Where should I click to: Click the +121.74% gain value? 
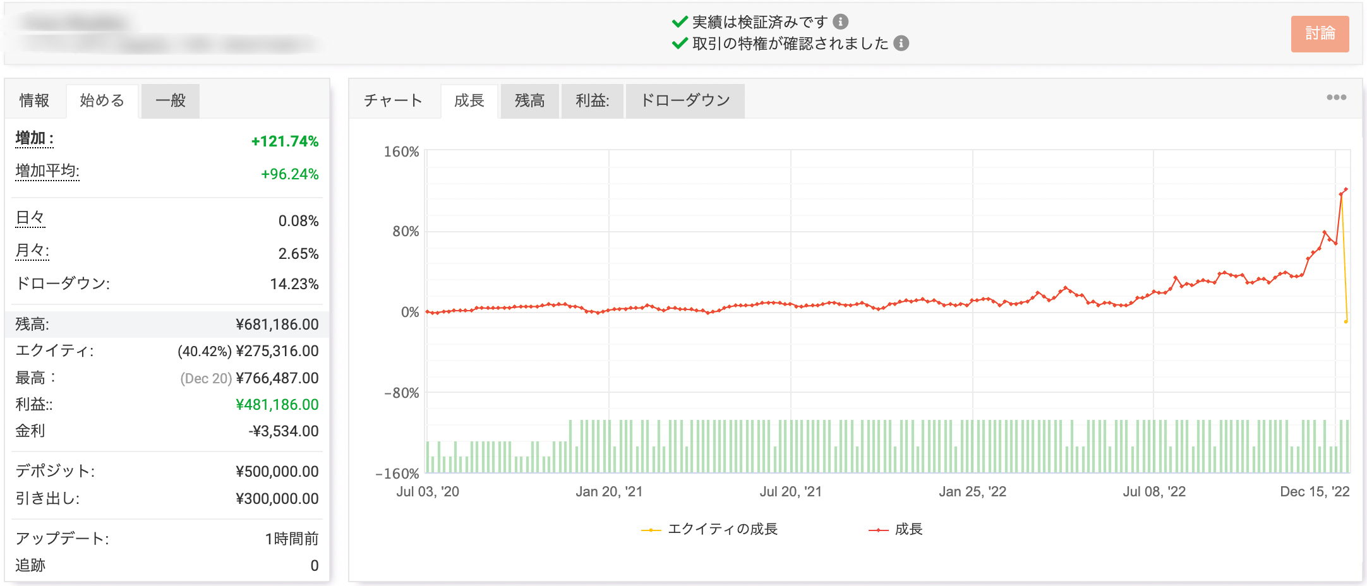click(285, 141)
